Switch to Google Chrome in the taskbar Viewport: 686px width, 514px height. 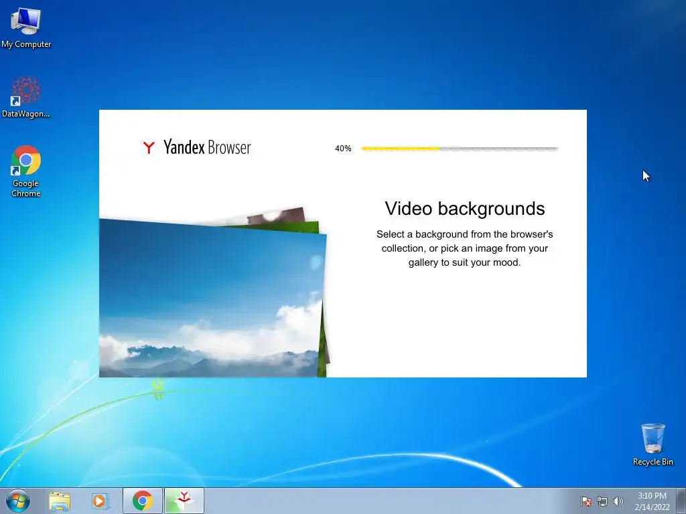(143, 501)
